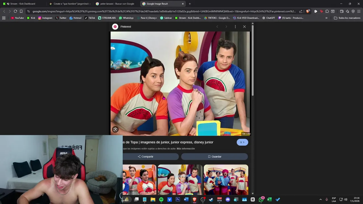Open the related thumbnail with the red-hat character
Screen dimensions: 363x204
point(226,179)
